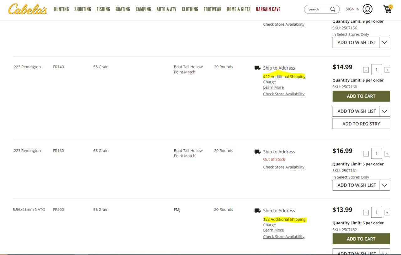The image size is (401, 255).
Task: Open the Footwear menu
Action: click(213, 9)
